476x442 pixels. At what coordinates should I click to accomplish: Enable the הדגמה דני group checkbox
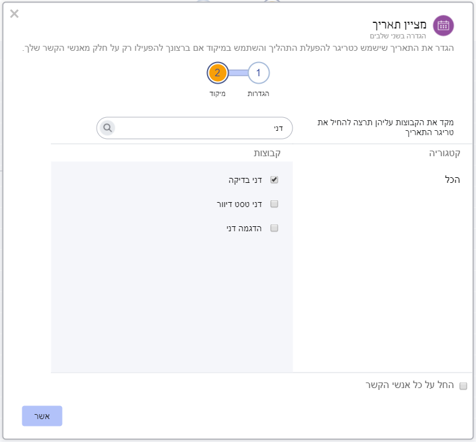coord(275,228)
